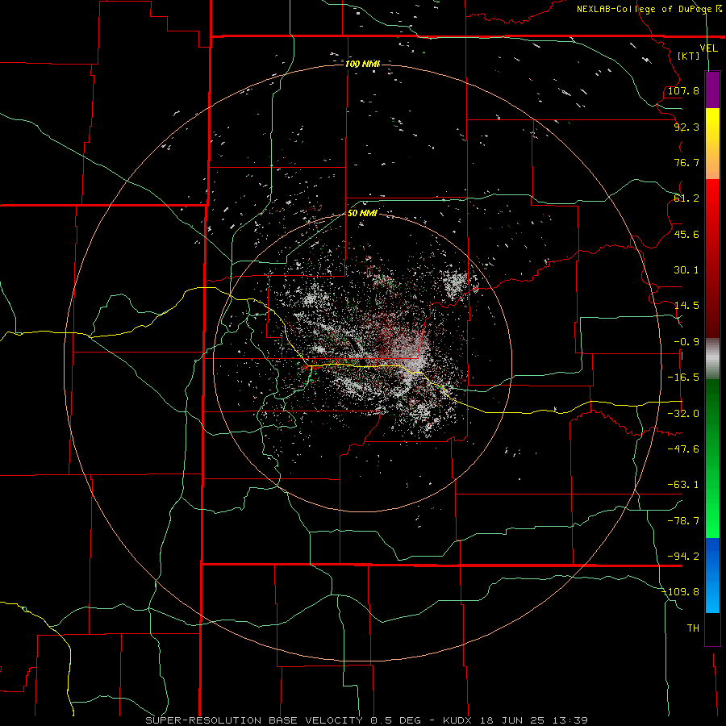
Task: Click the -109.8 legend value
Action: point(681,592)
